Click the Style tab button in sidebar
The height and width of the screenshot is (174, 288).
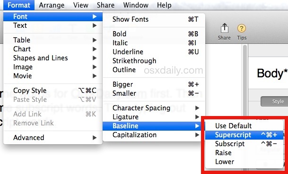click(274, 101)
